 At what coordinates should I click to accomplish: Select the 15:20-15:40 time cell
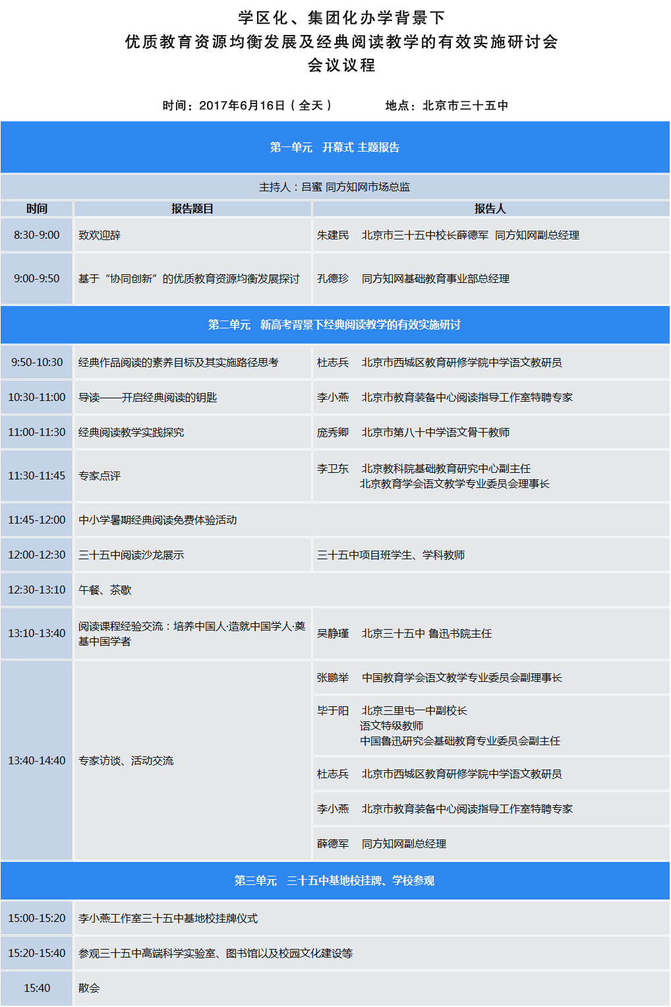coord(37,953)
